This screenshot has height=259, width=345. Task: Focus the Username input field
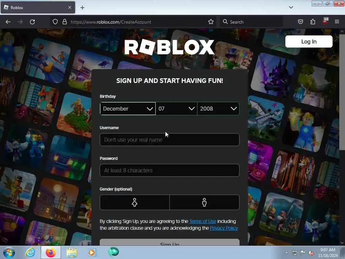point(169,140)
